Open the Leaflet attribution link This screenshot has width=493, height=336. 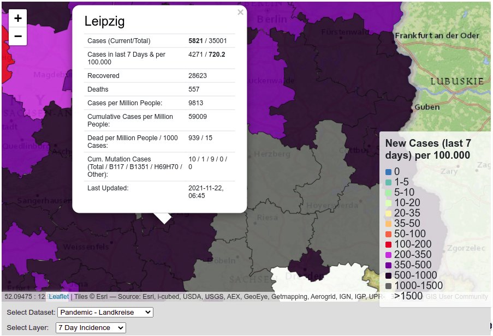[x=59, y=296]
